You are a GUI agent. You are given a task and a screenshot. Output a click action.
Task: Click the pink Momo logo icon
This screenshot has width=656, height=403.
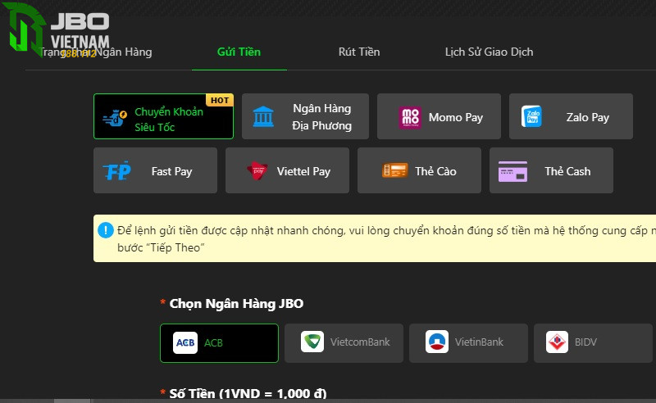pos(410,117)
